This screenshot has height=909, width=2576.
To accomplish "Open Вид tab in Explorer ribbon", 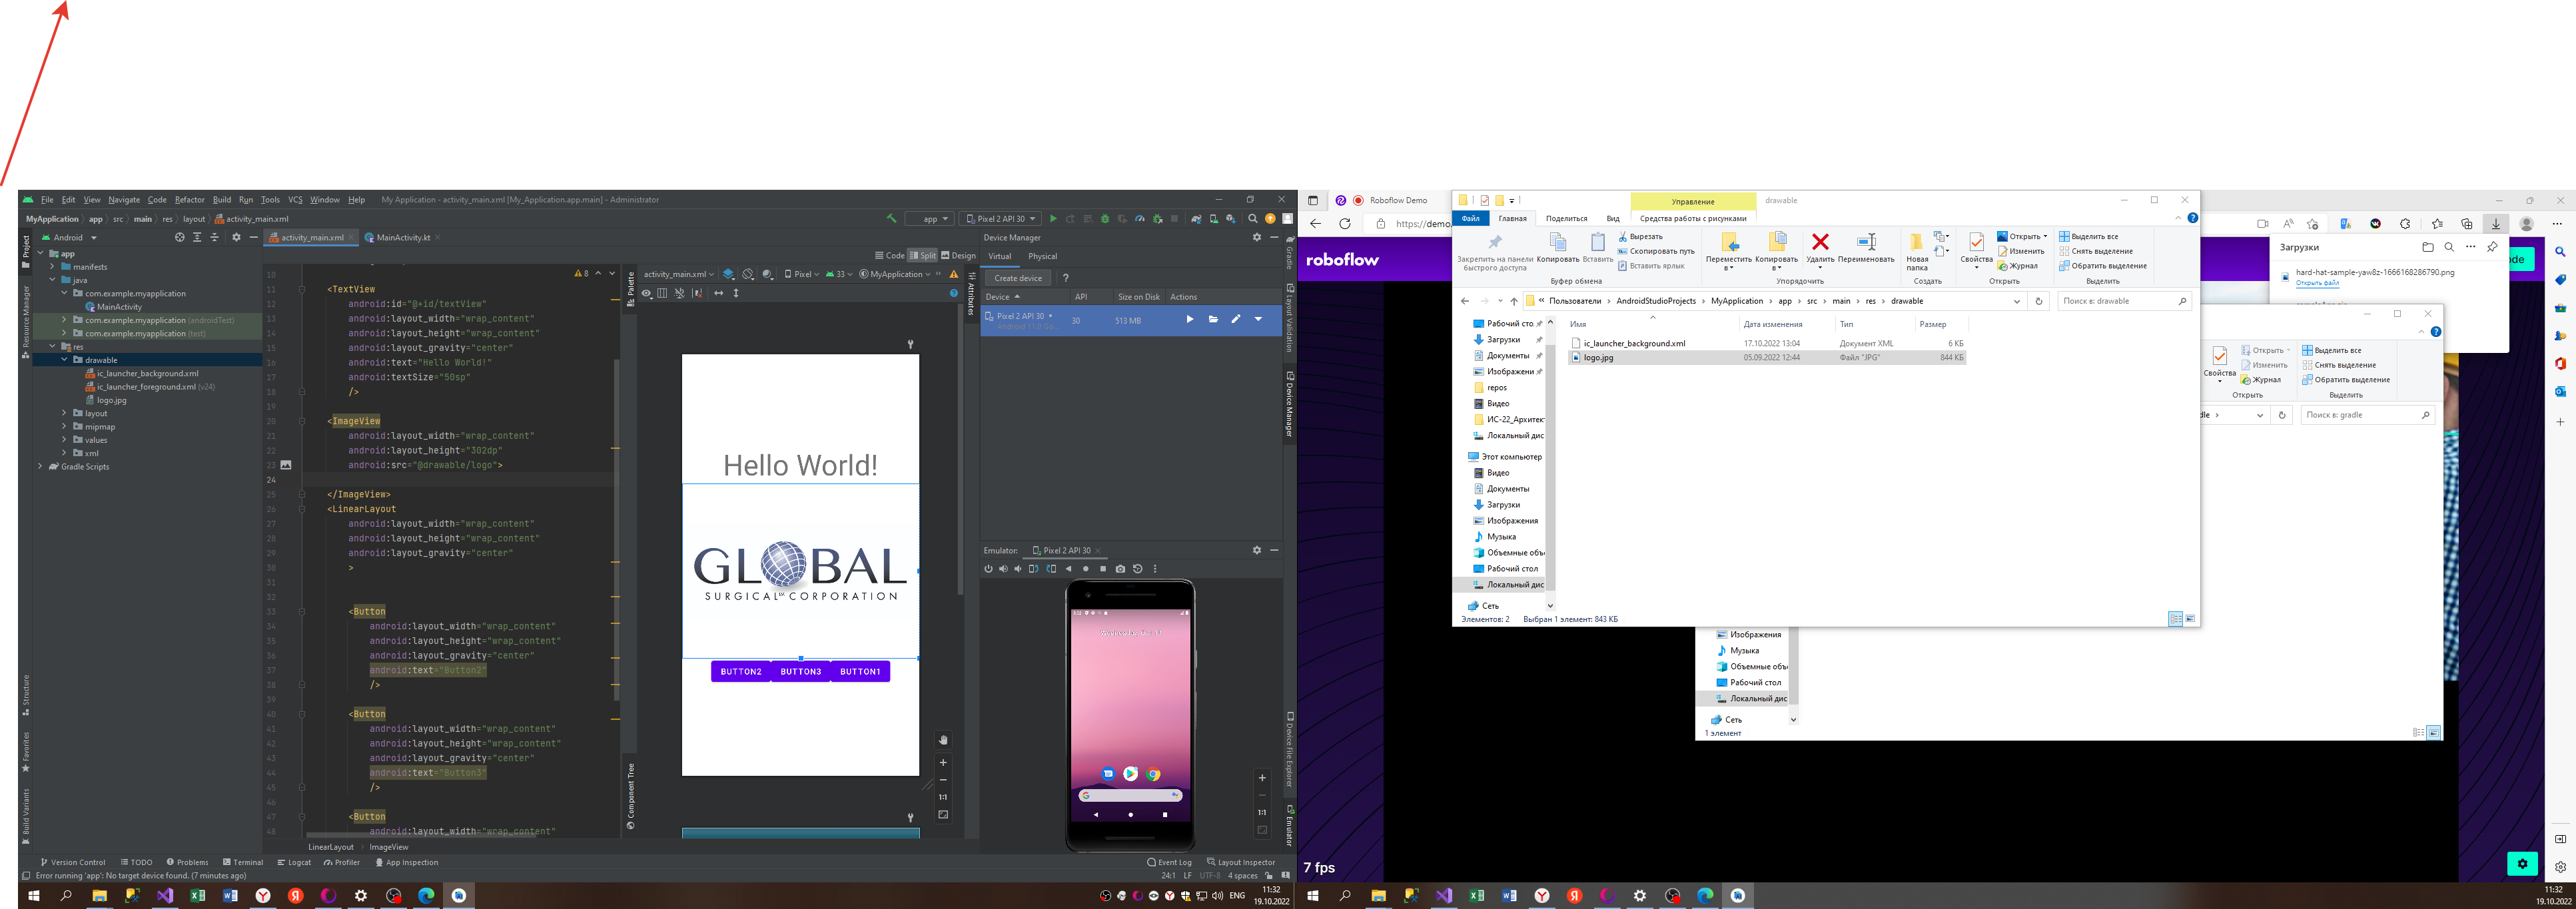I will (1613, 218).
